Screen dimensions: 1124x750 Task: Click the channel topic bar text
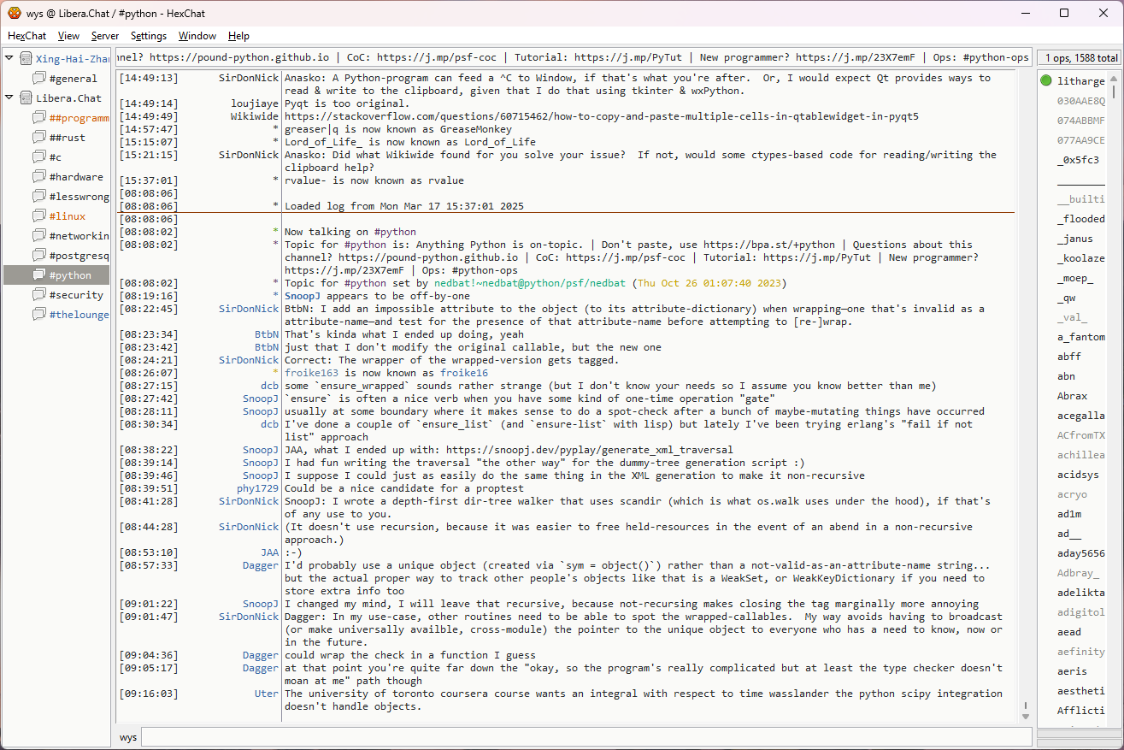point(573,57)
